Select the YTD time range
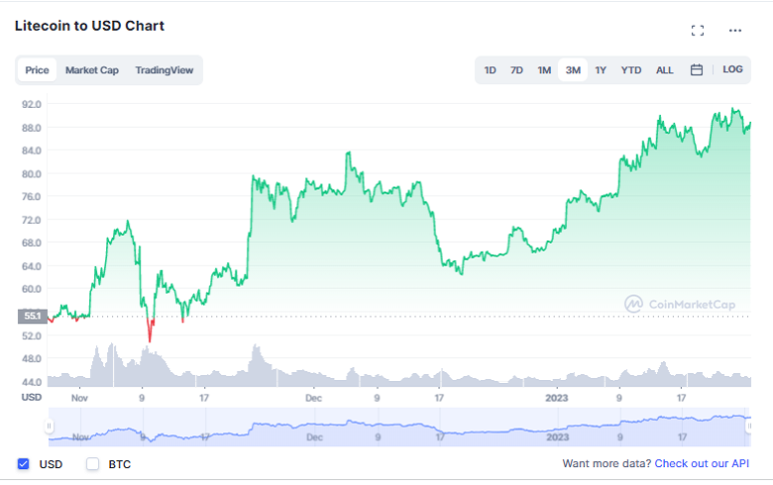The width and height of the screenshot is (773, 485). click(x=630, y=70)
